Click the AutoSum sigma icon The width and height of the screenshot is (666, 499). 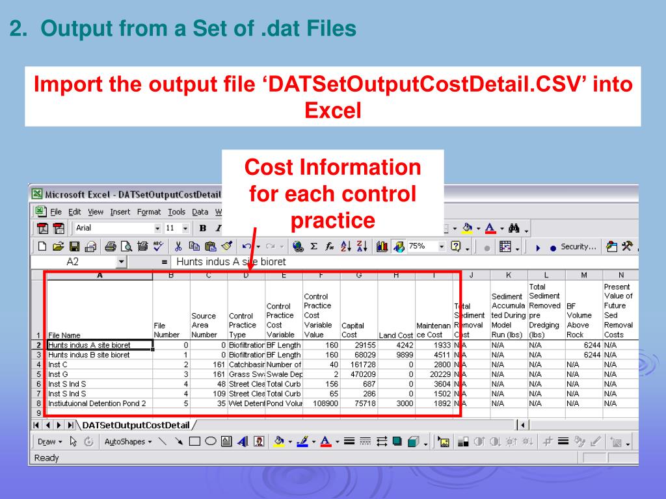click(x=314, y=246)
